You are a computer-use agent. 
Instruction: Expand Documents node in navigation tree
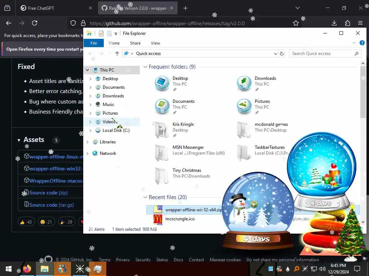90,87
